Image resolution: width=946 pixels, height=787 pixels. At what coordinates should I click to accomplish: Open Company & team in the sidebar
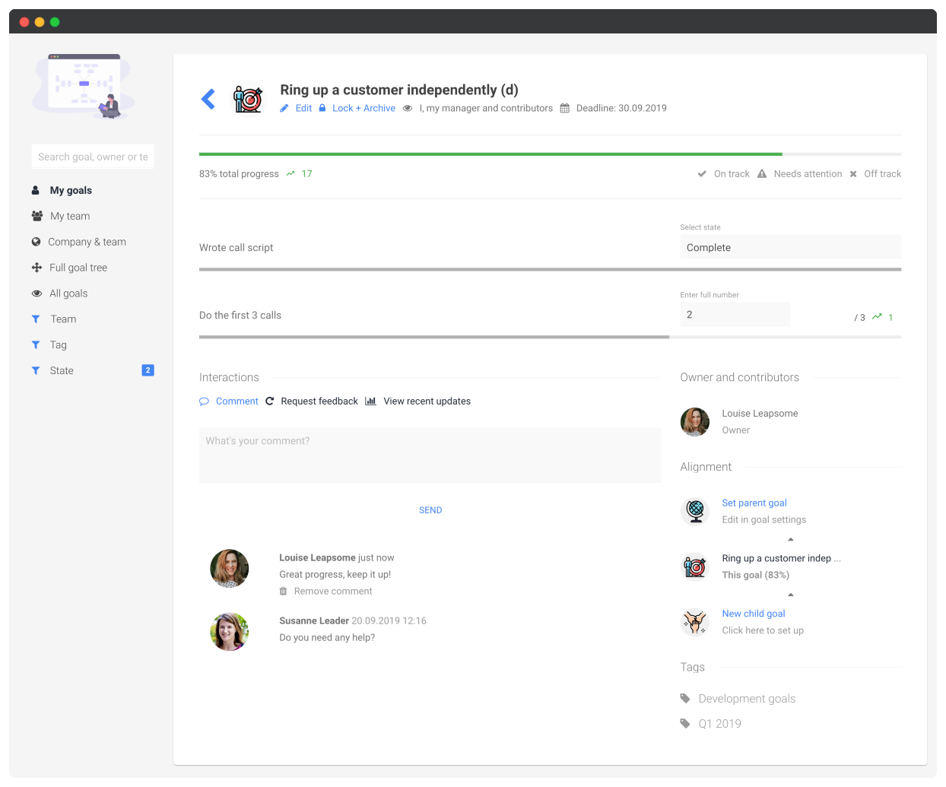87,243
